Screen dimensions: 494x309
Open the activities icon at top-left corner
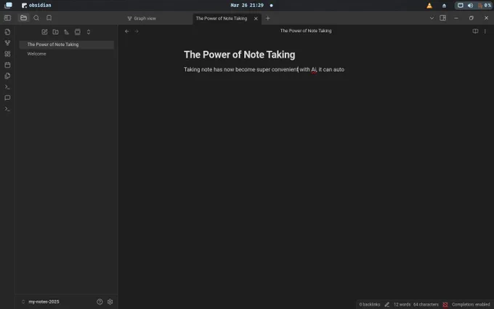[x=8, y=5]
